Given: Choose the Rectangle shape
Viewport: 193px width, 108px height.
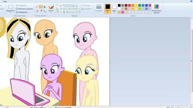Looking at the screenshot, I should [67, 6].
